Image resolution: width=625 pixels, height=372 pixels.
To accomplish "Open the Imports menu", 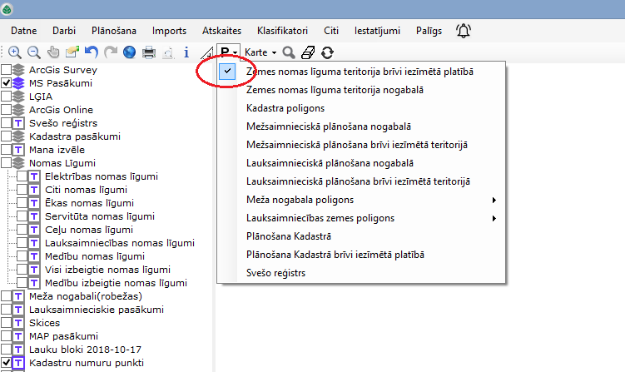I will pos(169,31).
